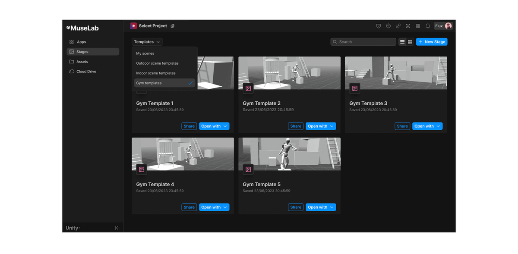Expand Open with arrow for Gym Template 3
Screen dimensions: 518x254
pyautogui.click(x=439, y=126)
